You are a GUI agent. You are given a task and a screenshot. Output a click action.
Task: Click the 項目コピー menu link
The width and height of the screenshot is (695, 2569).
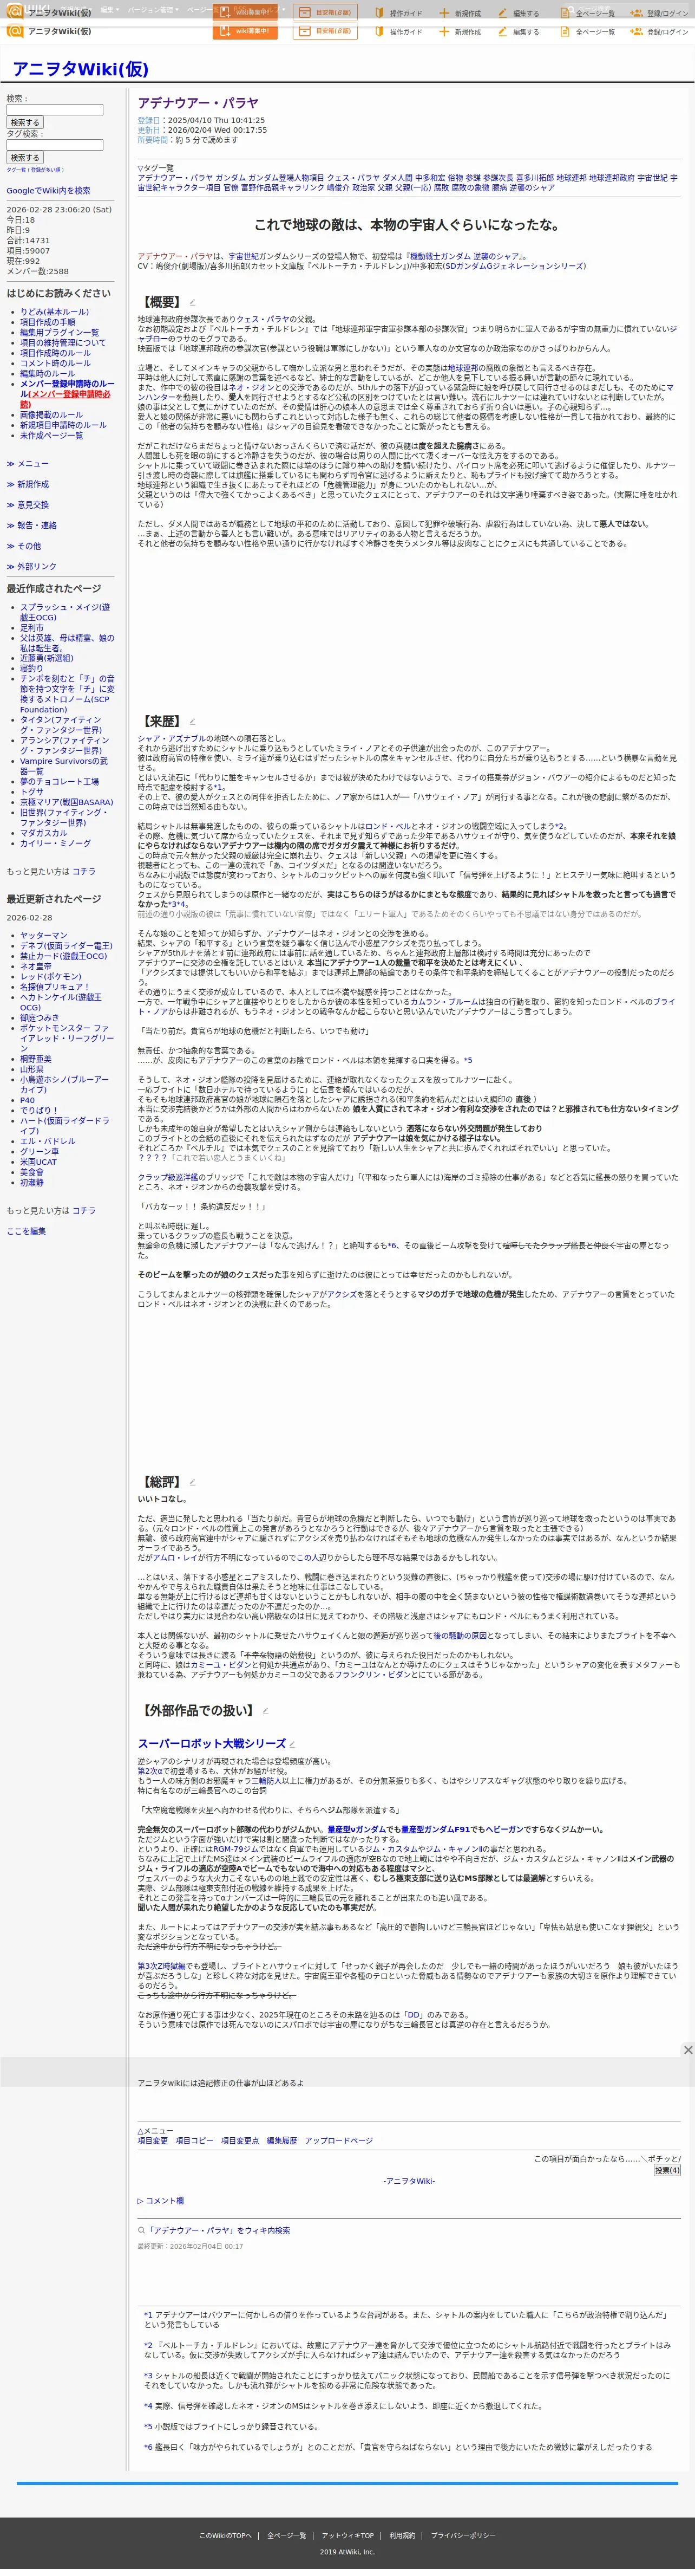pyautogui.click(x=194, y=2140)
